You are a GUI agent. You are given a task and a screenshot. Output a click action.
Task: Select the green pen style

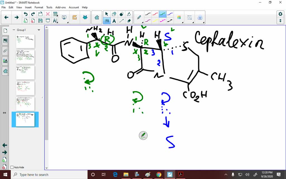[162, 13]
